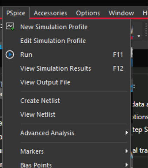Expand the Markers submenu arrow
The height and width of the screenshot is (168, 148).
tap(127, 151)
